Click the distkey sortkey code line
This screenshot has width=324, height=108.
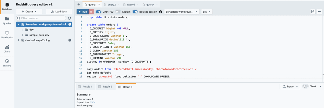tap(119, 62)
